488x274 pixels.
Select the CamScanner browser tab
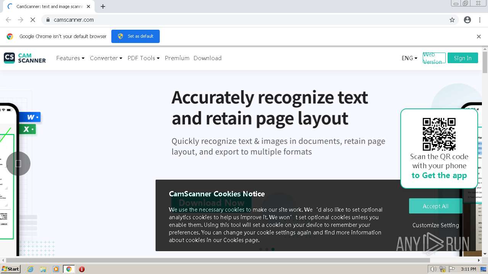(x=49, y=6)
